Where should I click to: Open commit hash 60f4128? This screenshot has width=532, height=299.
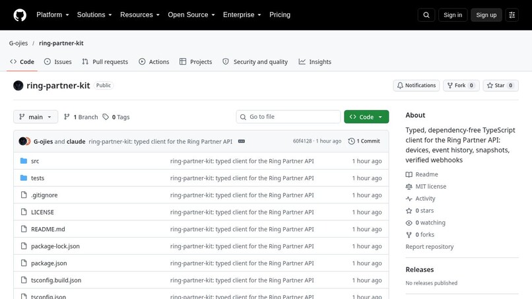tap(302, 141)
